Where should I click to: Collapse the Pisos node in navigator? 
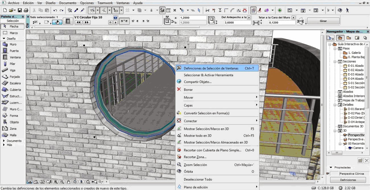point(335,49)
